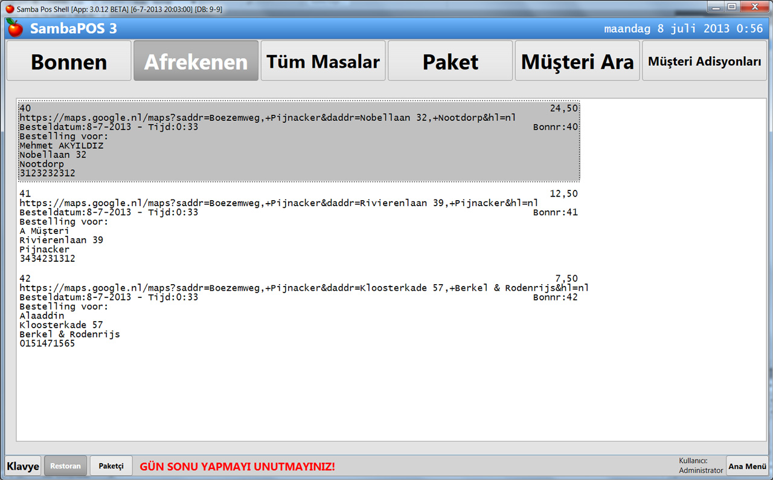Show all tables with Tüm Masalar
The height and width of the screenshot is (480, 773).
[x=323, y=61]
